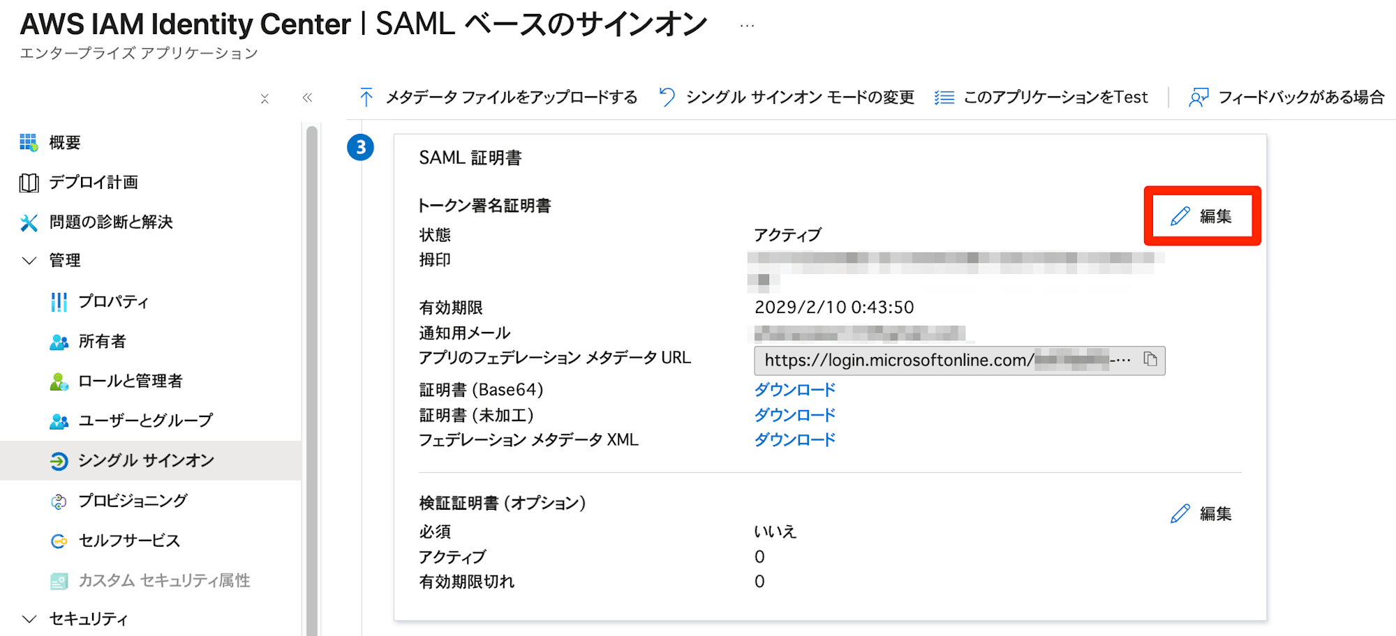Open the プロビジョニング provisioning icon
The width and height of the screenshot is (1396, 636).
(x=59, y=500)
